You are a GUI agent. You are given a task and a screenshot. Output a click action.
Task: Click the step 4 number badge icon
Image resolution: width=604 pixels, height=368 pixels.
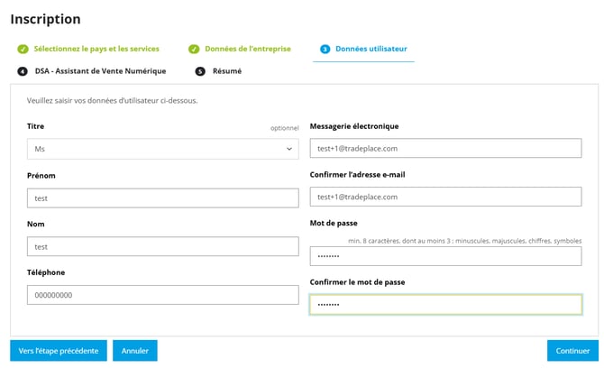[23, 70]
